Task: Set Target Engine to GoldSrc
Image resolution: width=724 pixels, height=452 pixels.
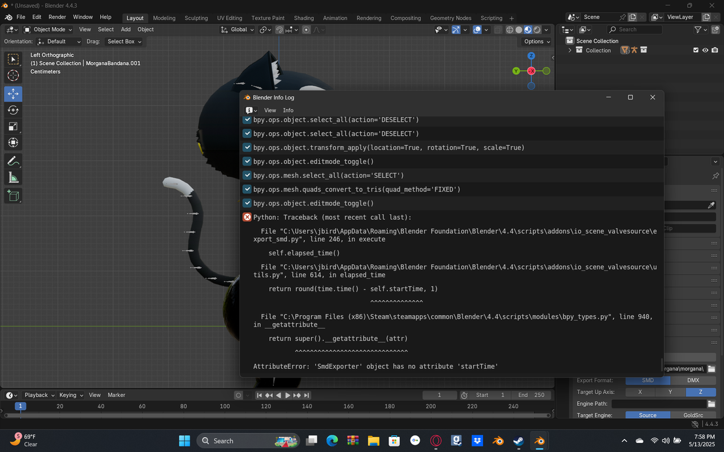Action: click(x=693, y=415)
